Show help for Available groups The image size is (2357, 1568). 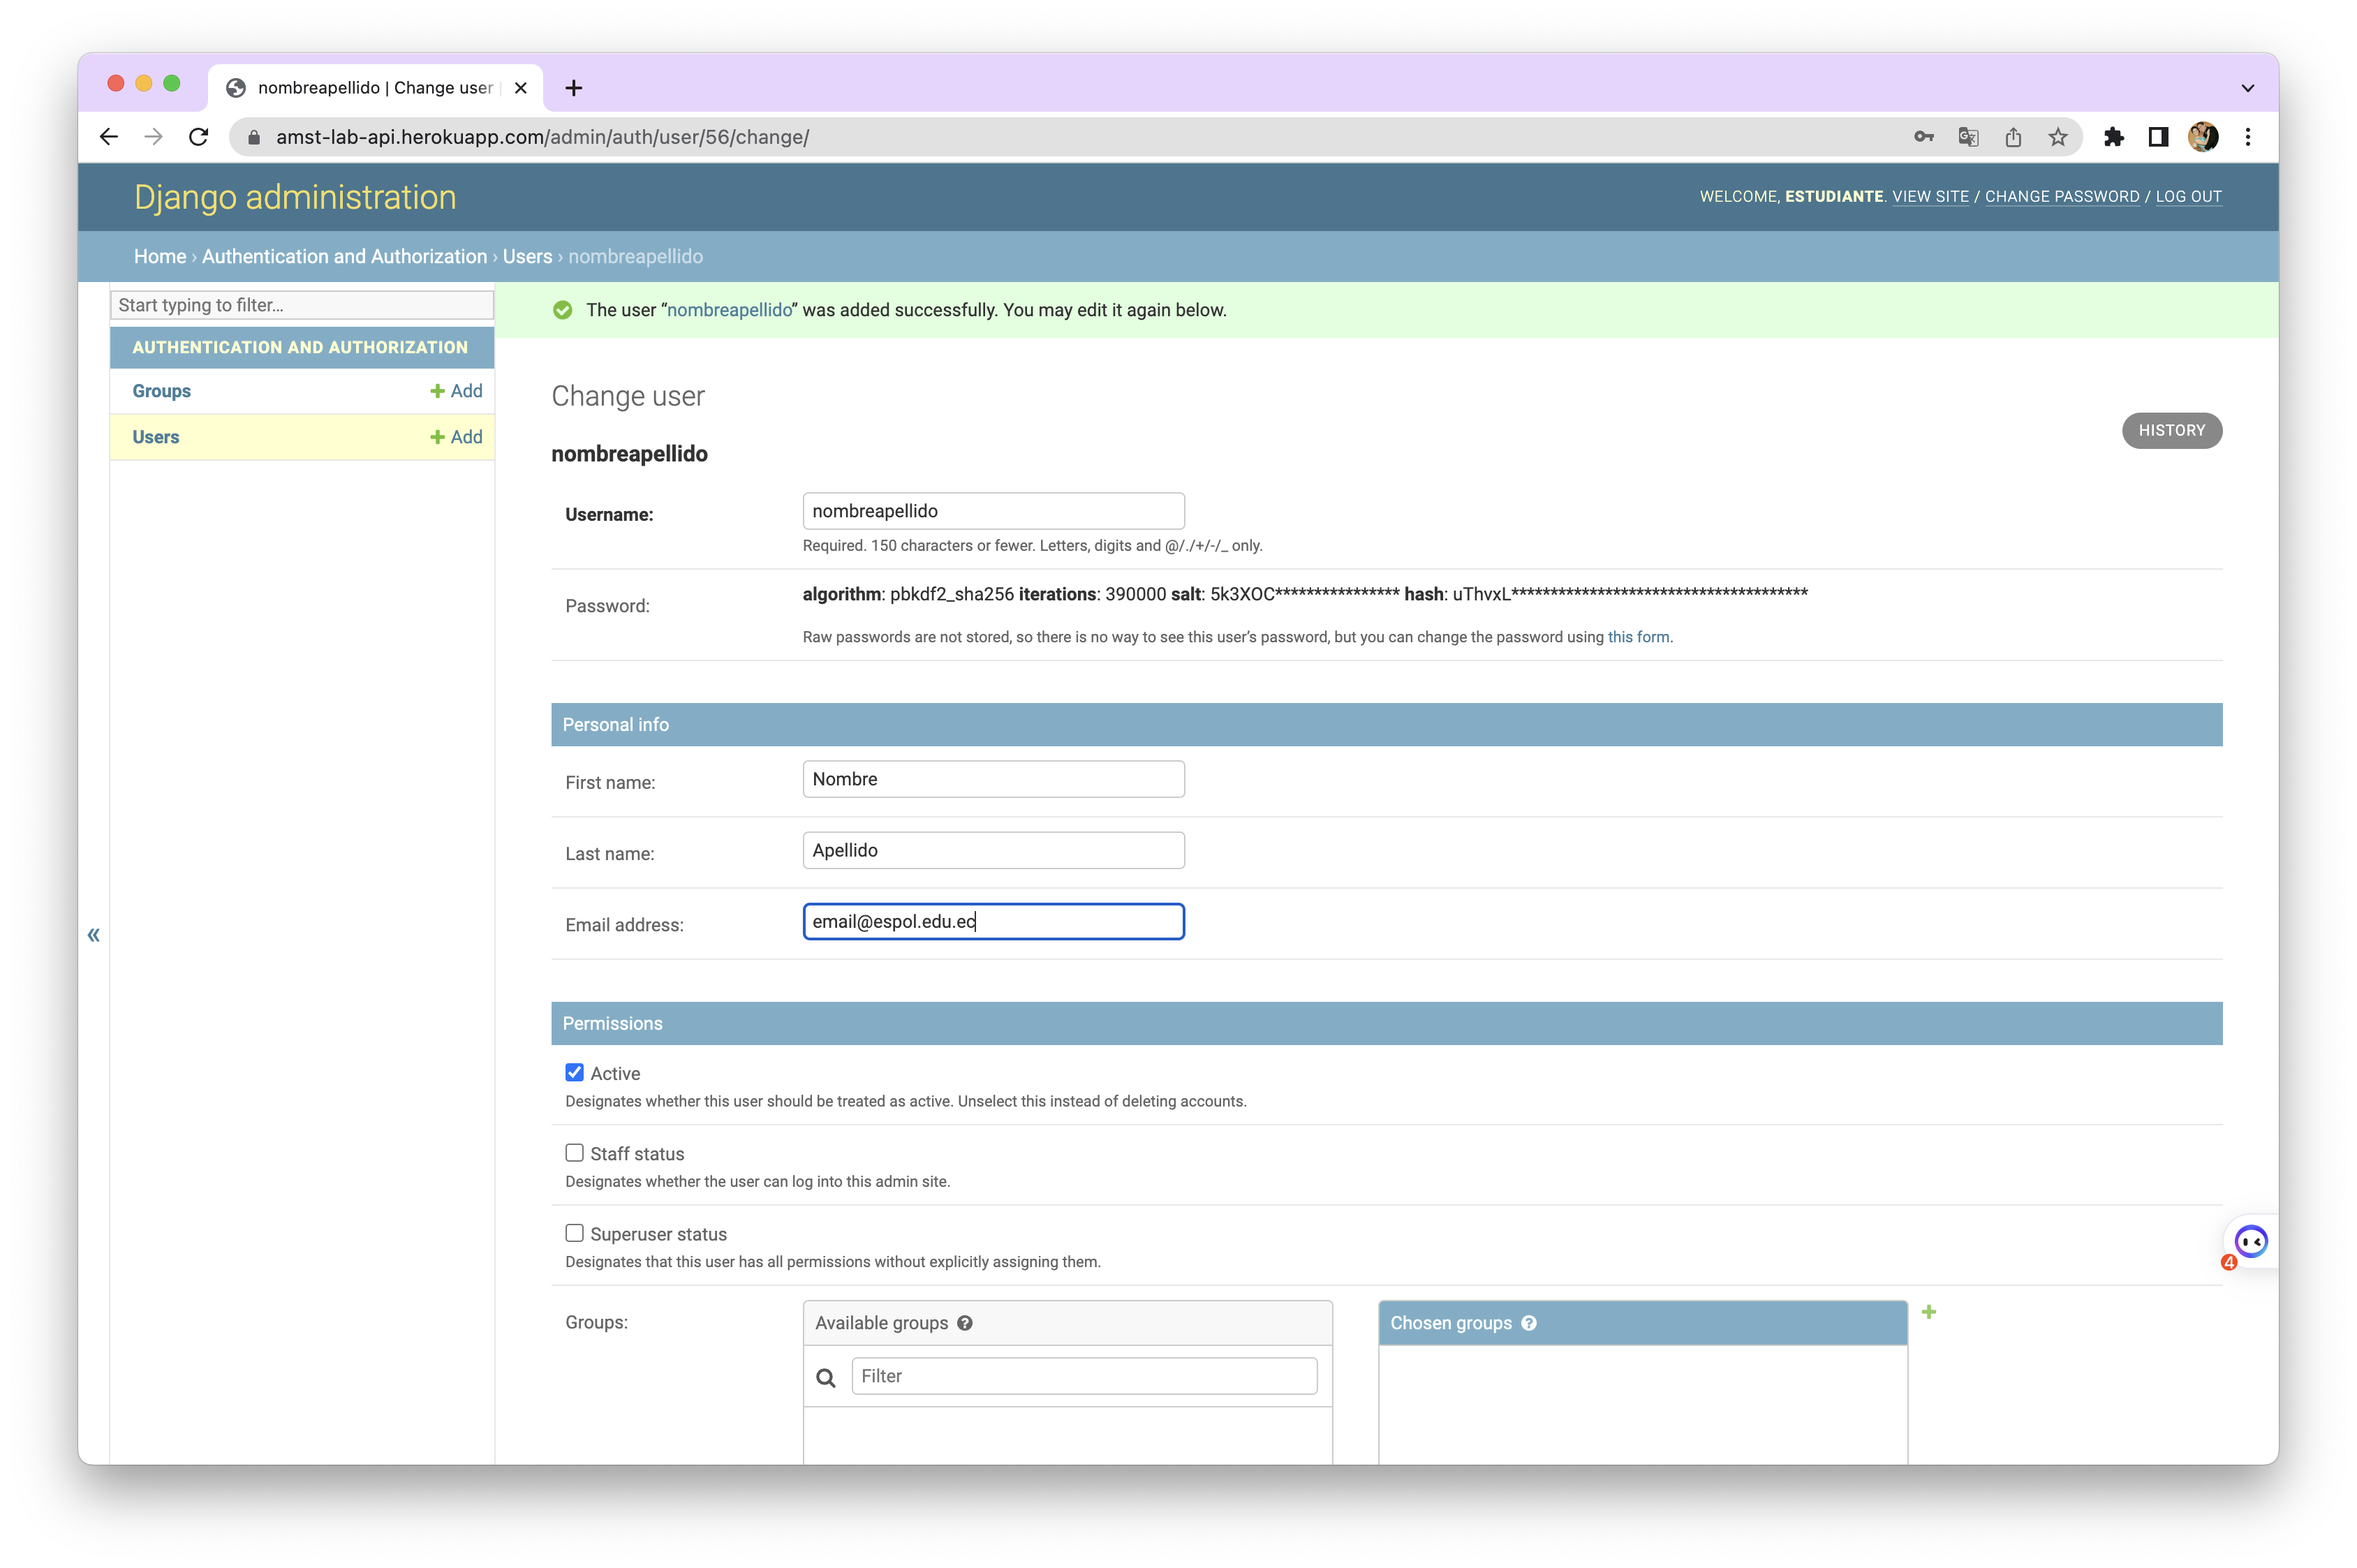click(965, 1323)
